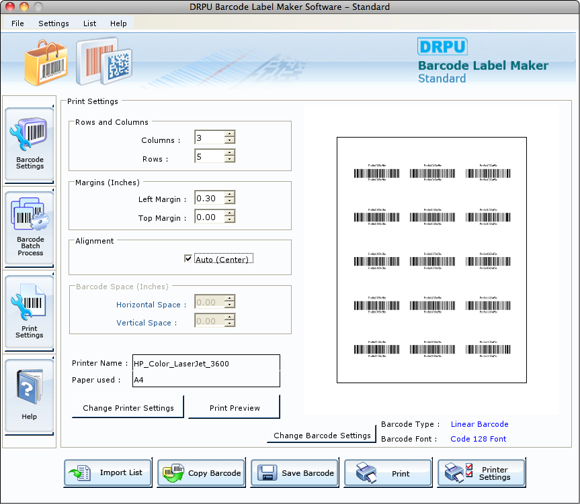Increase the Left Margin value
Screen dimensions: 580x504
[x=230, y=194]
